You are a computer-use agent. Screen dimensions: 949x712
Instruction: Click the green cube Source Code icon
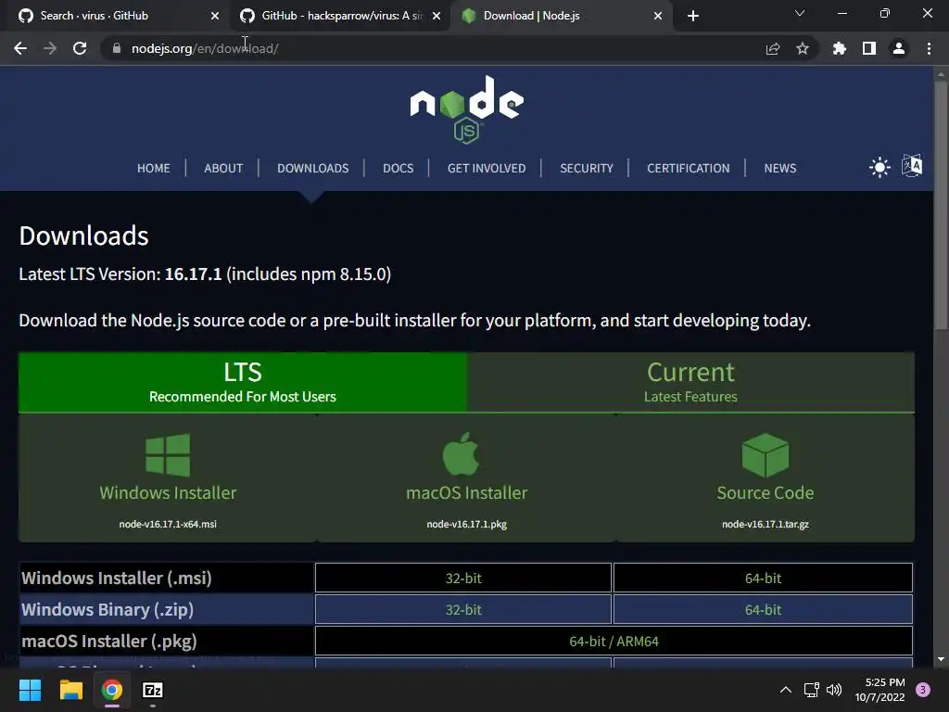(x=765, y=454)
